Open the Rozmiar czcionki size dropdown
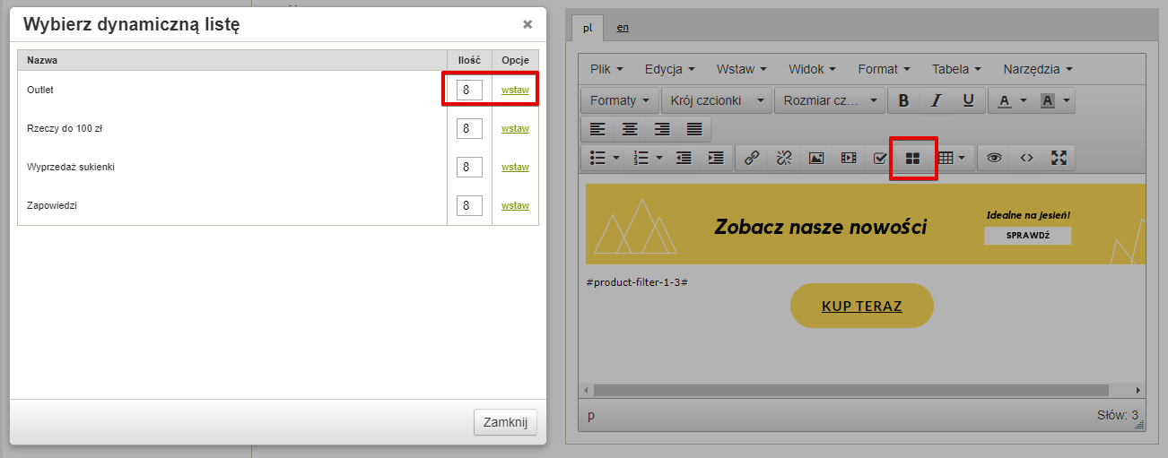 coord(830,100)
